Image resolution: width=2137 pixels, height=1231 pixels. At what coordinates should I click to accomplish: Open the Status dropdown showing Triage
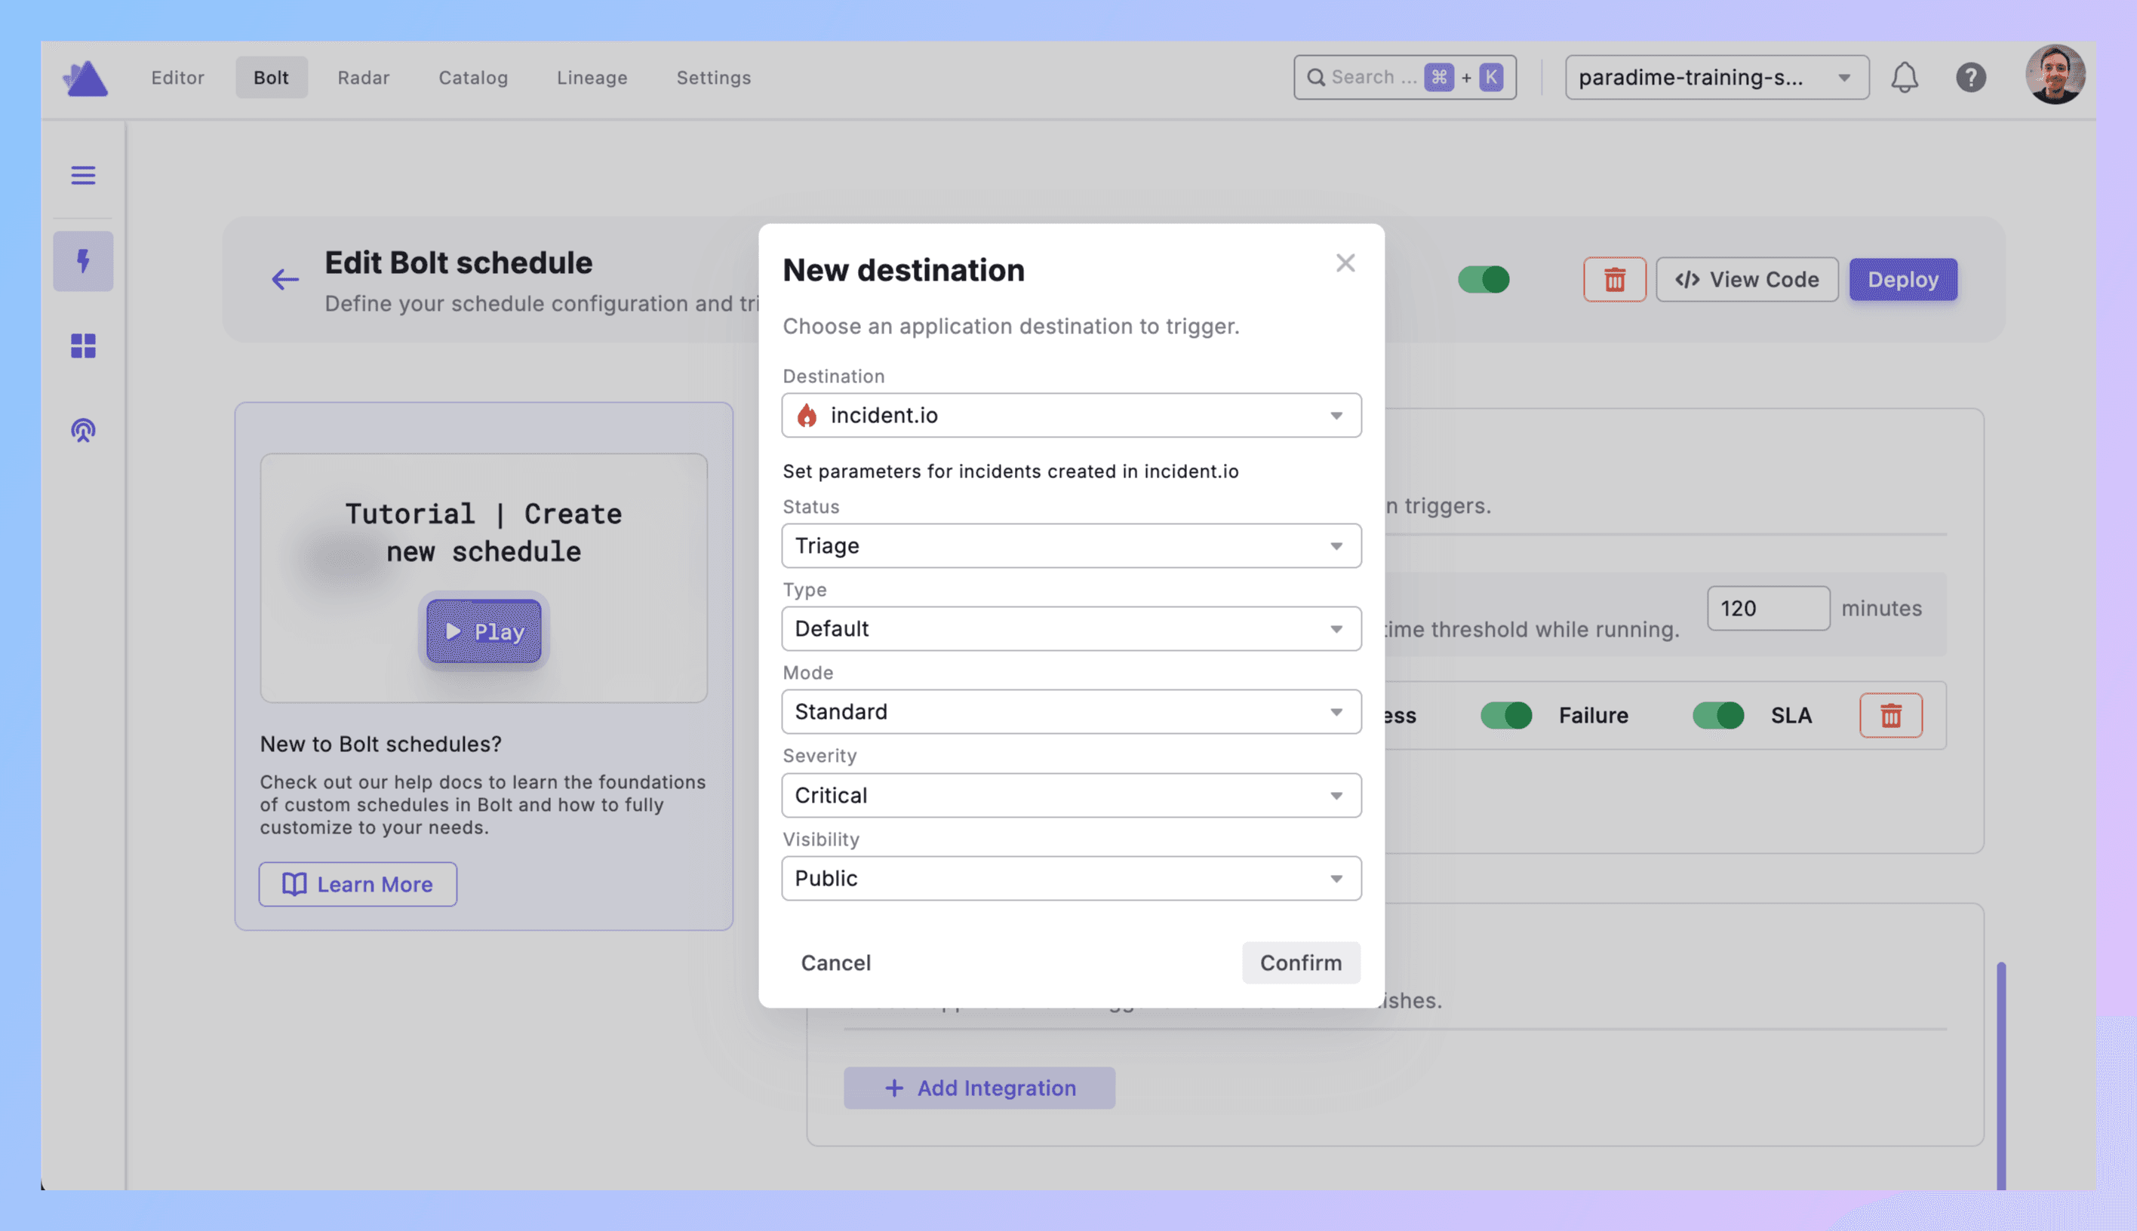[x=1071, y=545]
